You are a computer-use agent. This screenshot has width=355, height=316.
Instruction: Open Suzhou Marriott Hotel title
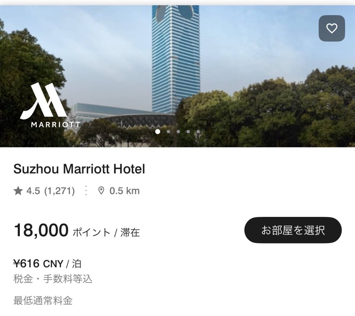point(79,169)
